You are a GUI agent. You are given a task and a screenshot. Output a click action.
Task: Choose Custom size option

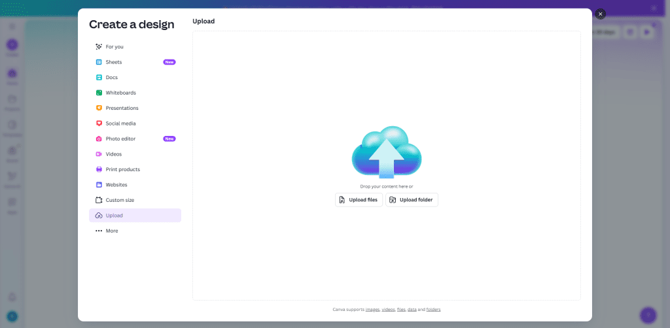click(135, 200)
